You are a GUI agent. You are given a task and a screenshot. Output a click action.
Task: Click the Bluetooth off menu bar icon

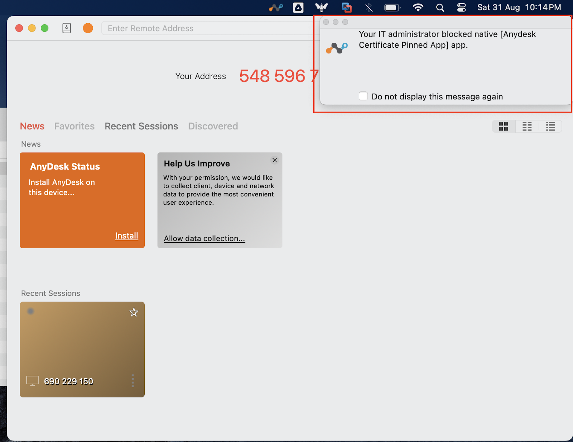[369, 8]
